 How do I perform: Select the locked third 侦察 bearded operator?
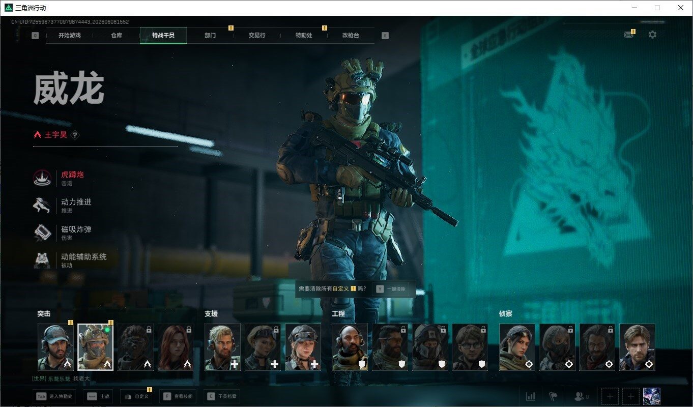pyautogui.click(x=597, y=347)
